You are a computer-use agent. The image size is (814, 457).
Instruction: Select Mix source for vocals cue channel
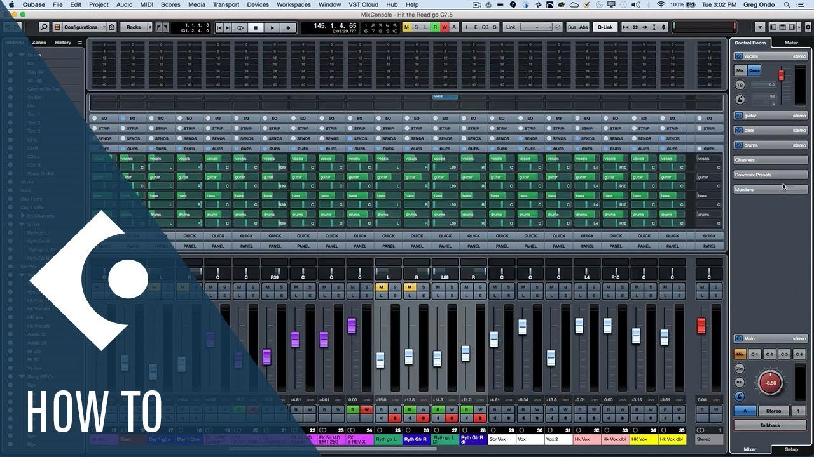(x=740, y=70)
